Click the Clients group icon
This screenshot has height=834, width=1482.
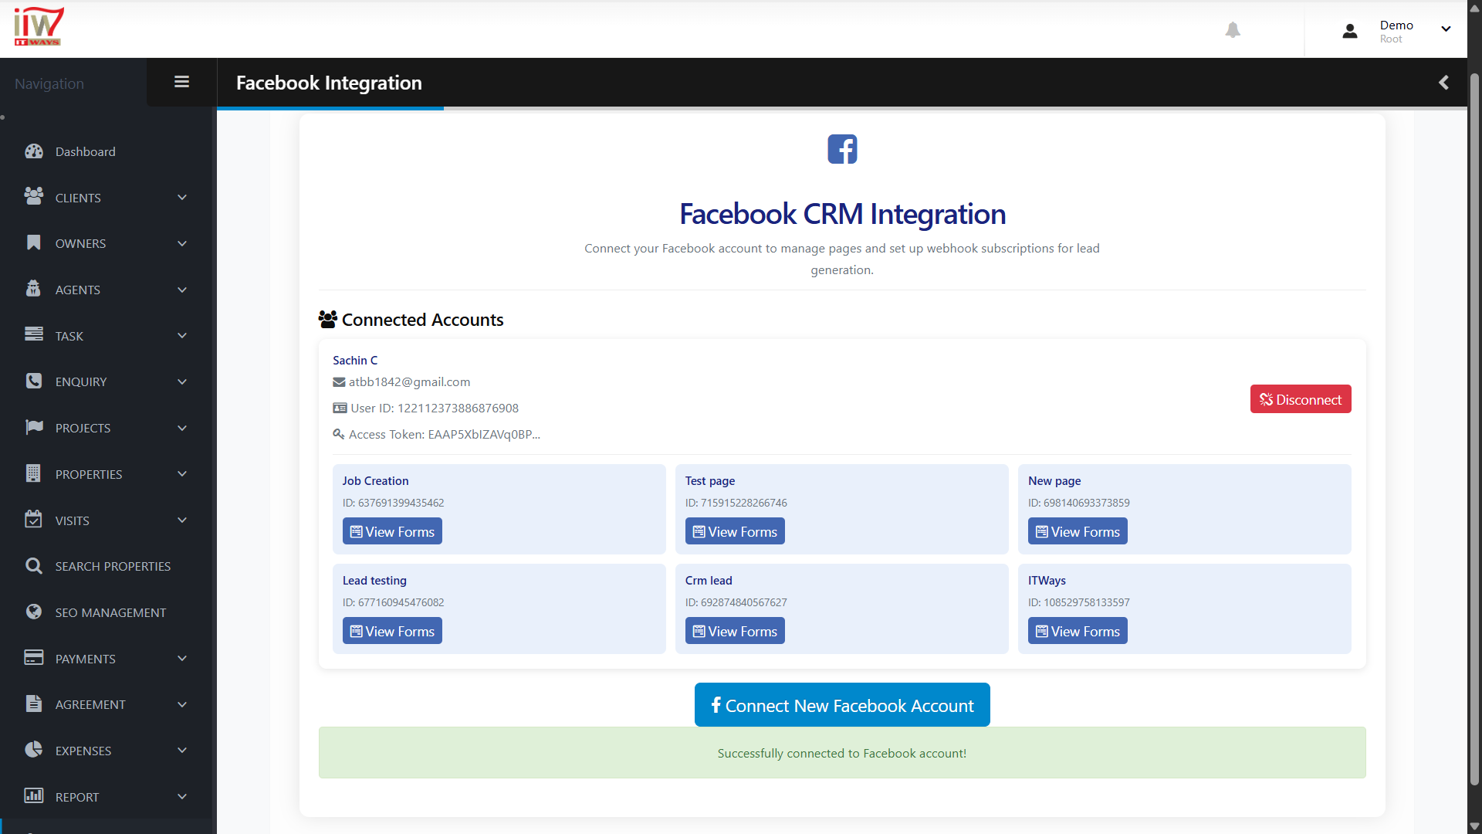(x=34, y=197)
